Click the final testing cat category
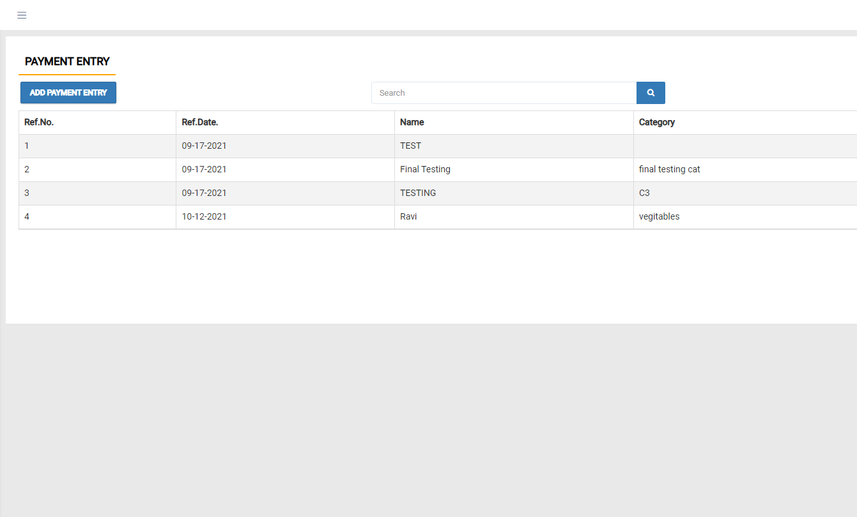This screenshot has height=517, width=857. click(670, 169)
